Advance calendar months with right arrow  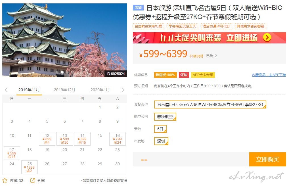[x=123, y=90]
